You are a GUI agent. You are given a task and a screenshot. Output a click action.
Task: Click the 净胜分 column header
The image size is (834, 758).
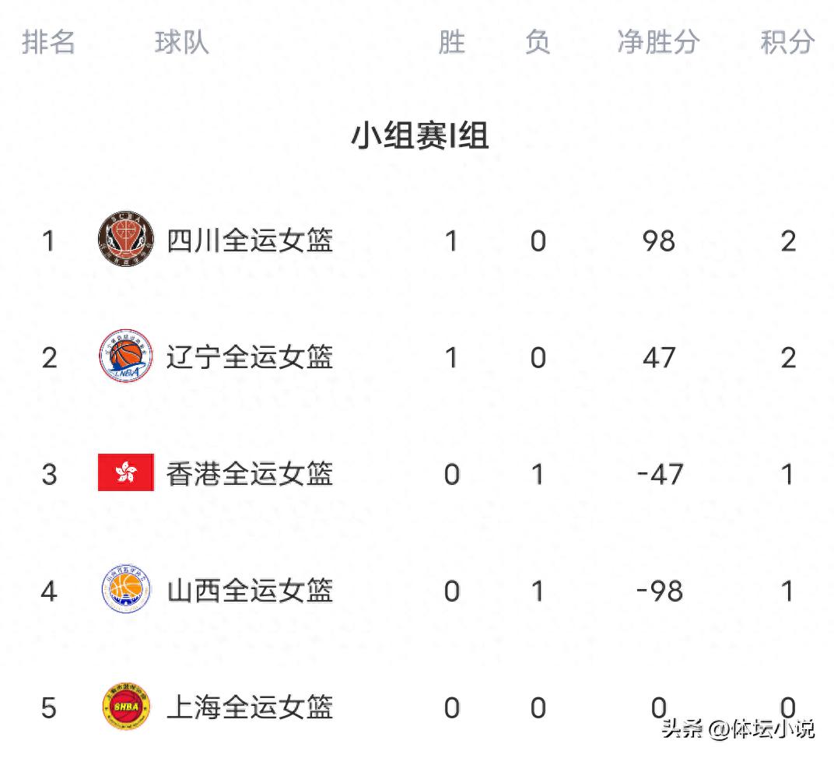click(658, 42)
